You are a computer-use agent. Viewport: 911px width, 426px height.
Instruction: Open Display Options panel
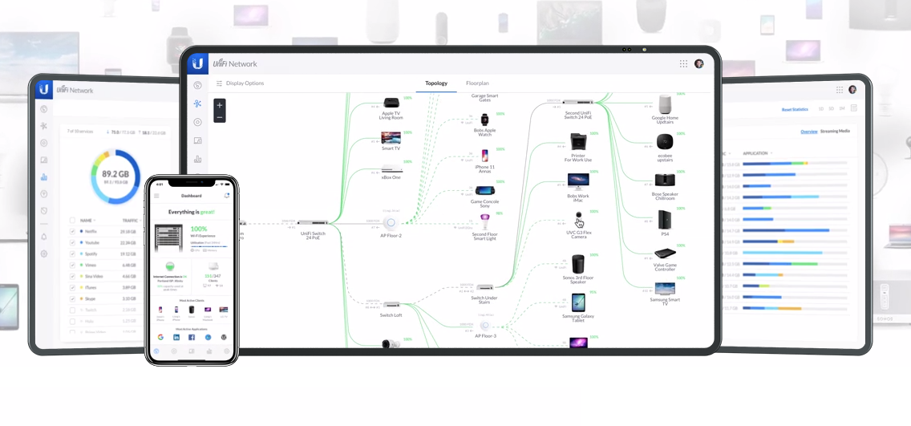[240, 83]
